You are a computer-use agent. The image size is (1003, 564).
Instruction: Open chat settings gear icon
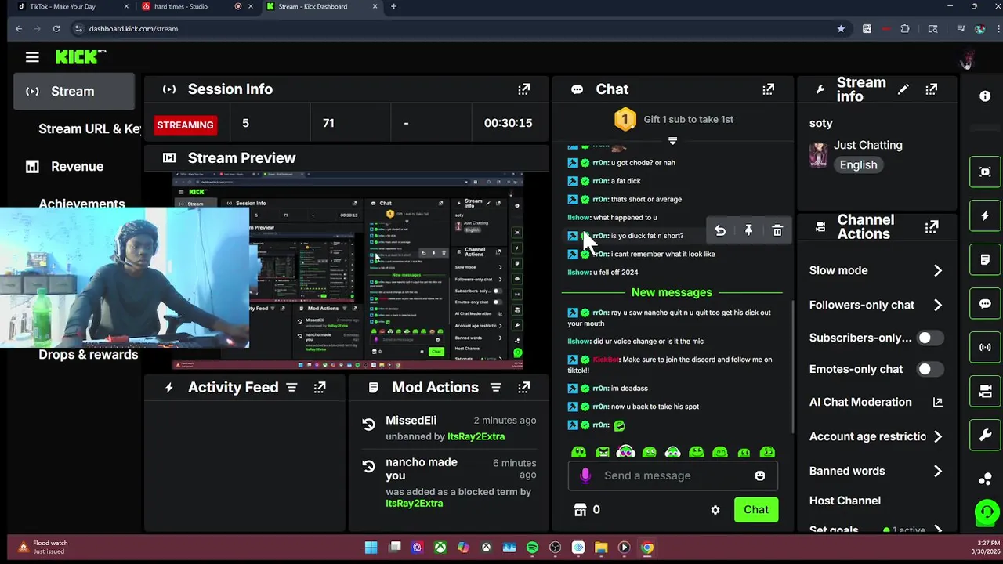coord(715,510)
